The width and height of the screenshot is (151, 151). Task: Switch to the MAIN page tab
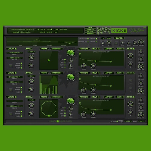tap(90, 28)
